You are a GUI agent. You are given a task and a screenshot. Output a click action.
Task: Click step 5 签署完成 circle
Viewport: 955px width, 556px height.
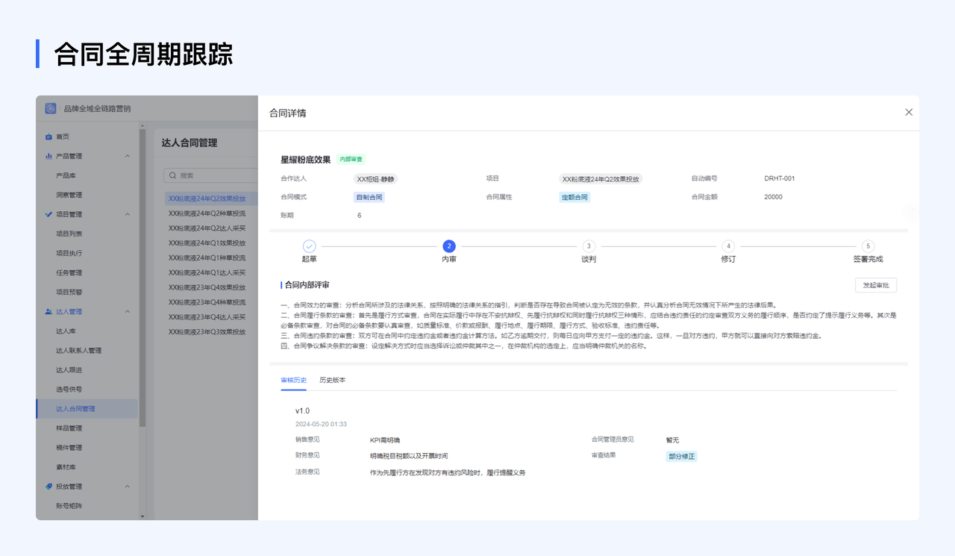868,246
